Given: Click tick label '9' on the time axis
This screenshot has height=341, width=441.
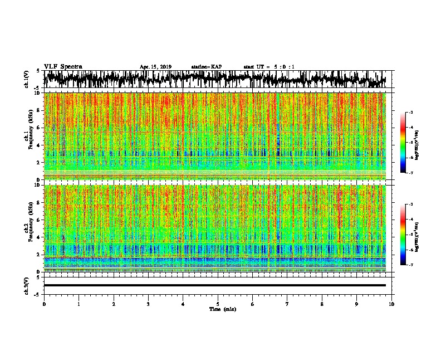Looking at the screenshot, I should point(356,304).
